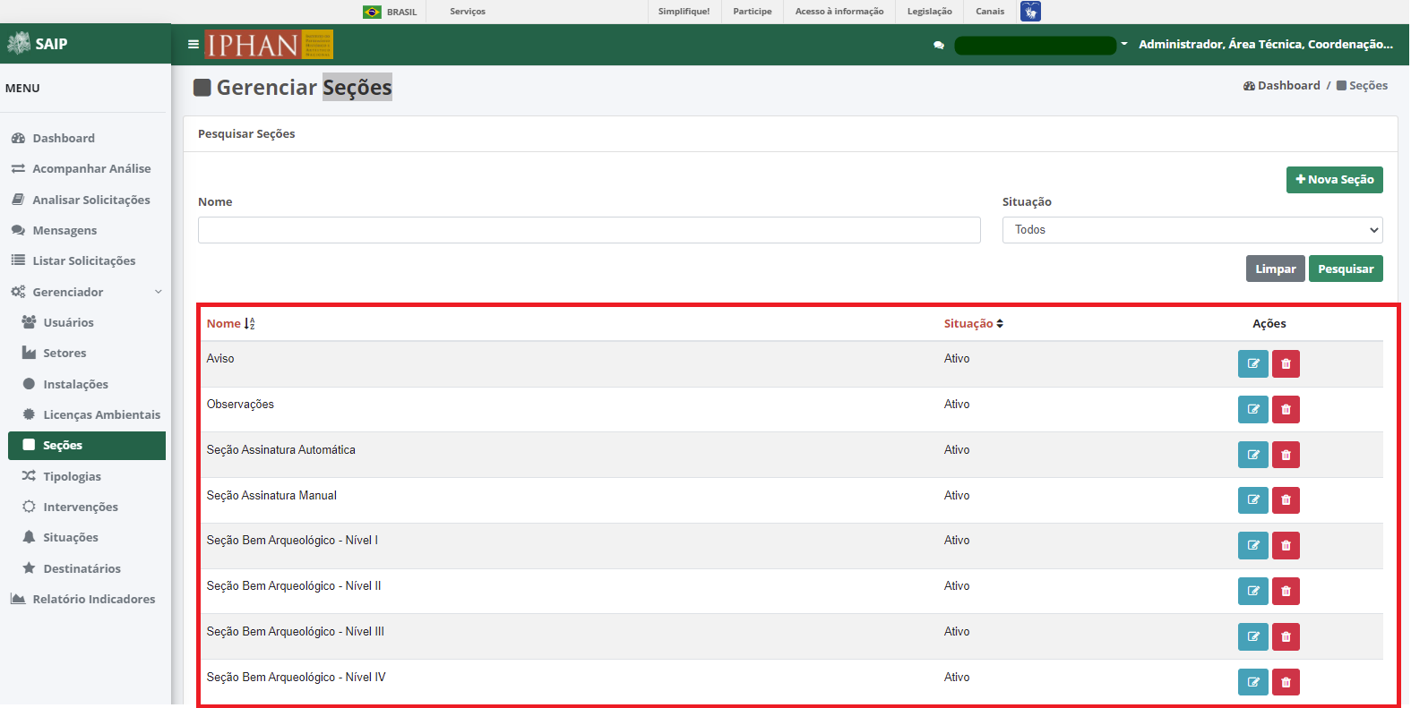1411x708 pixels.
Task: Open Acesso à informação link
Action: 839,12
